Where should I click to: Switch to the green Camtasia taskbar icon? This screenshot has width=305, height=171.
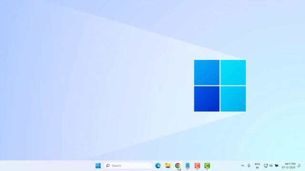(x=207, y=166)
